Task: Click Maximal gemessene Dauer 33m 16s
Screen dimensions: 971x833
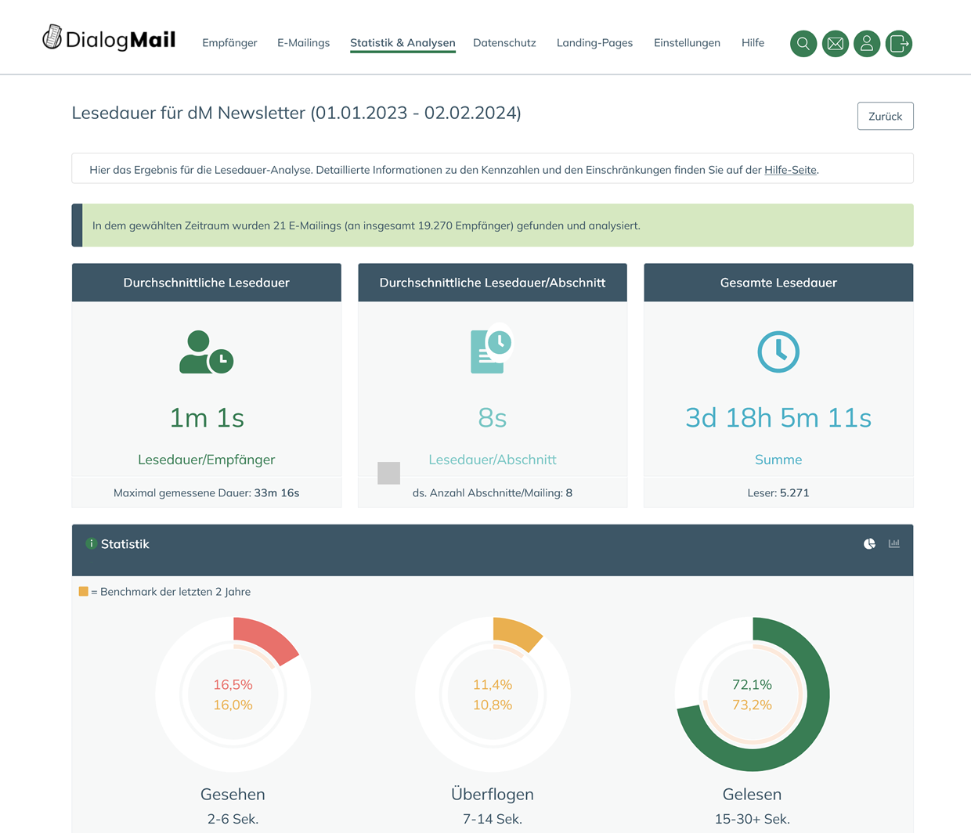Action: (207, 493)
